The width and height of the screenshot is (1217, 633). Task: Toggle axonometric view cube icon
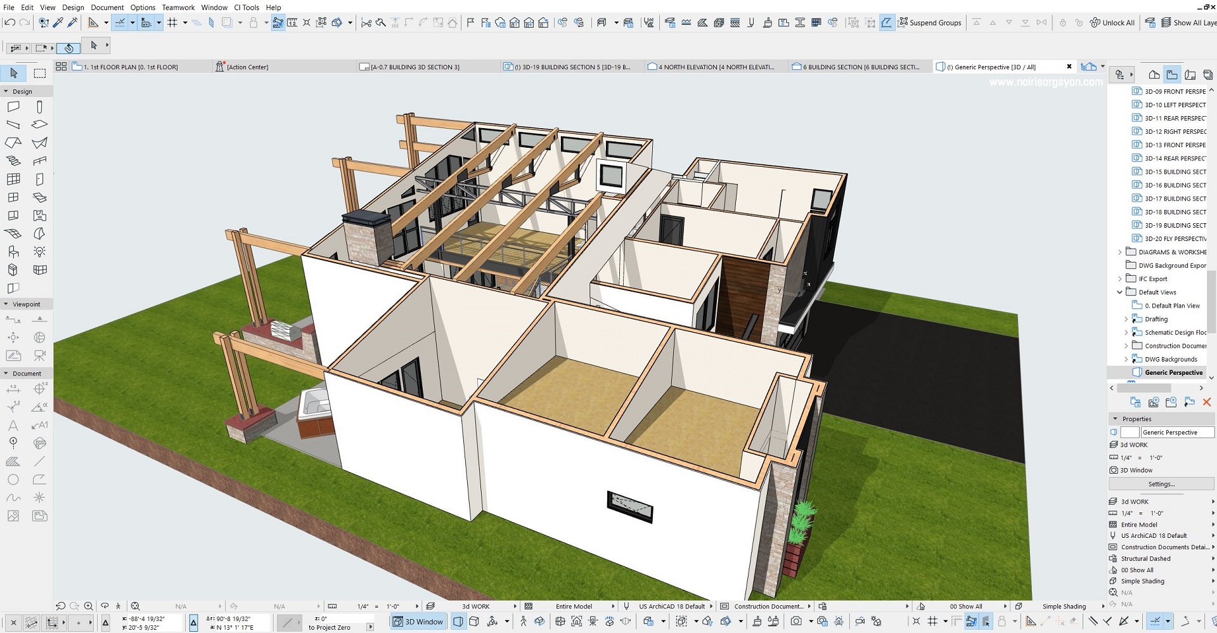tap(474, 622)
